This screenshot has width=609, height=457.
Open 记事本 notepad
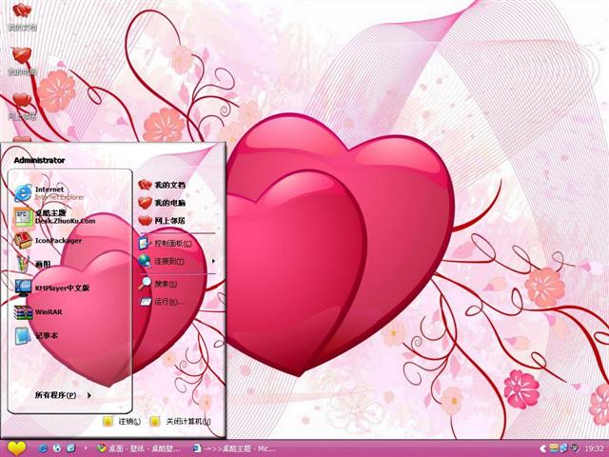pyautogui.click(x=36, y=335)
